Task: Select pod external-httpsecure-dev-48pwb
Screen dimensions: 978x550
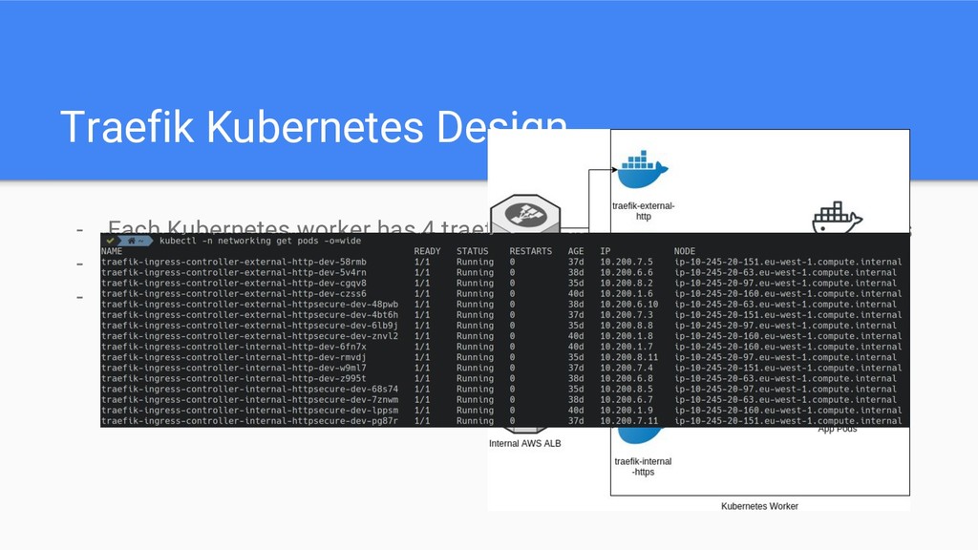Action: point(249,305)
